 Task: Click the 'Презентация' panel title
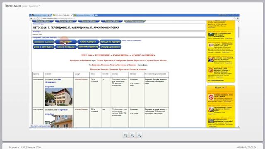[13, 6]
